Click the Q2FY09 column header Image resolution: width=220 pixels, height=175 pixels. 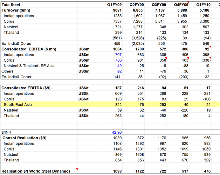[x=137, y=5]
